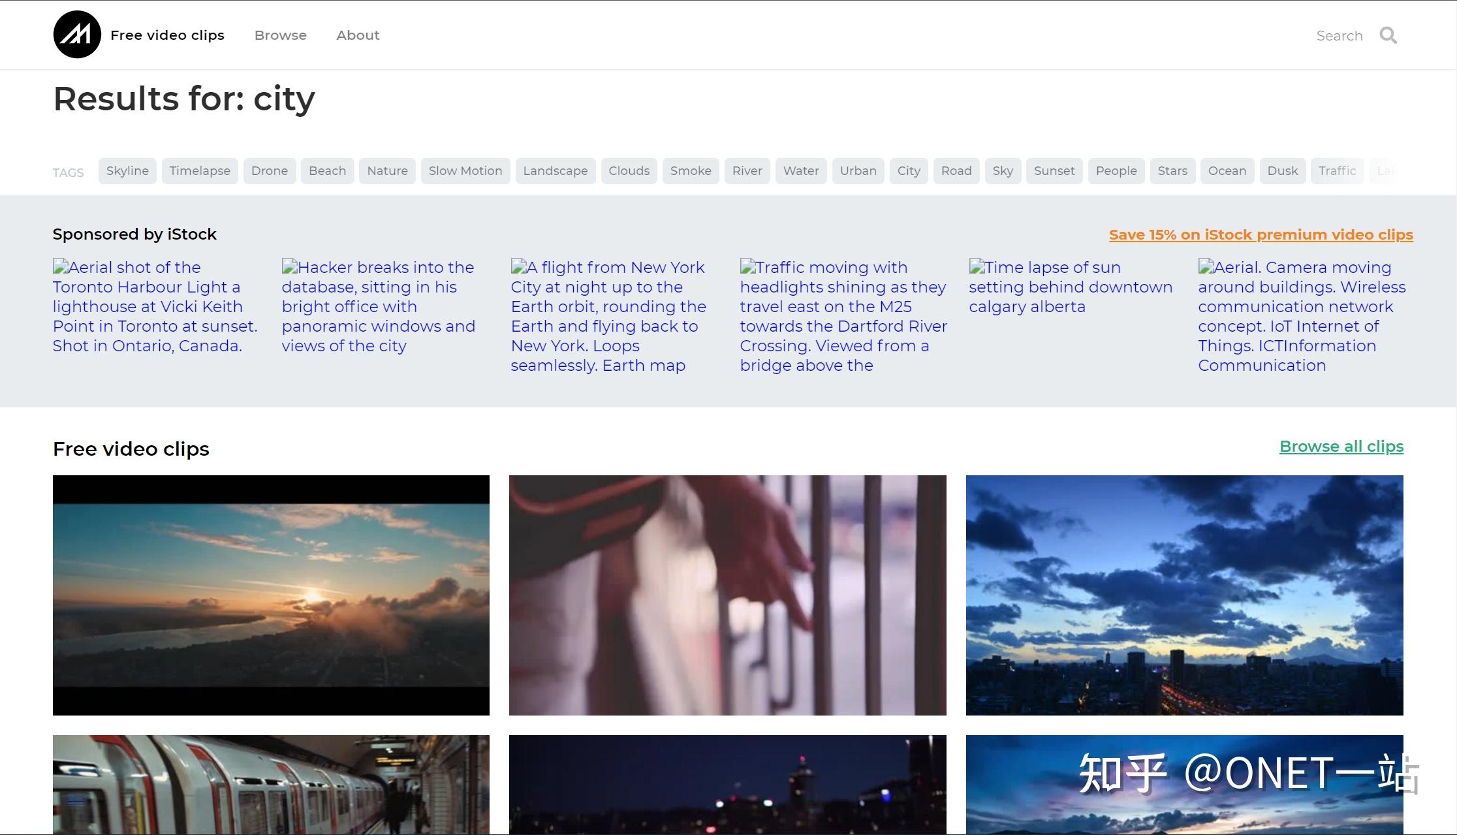The width and height of the screenshot is (1457, 835).
Task: Select the Skyline tag
Action: click(127, 171)
